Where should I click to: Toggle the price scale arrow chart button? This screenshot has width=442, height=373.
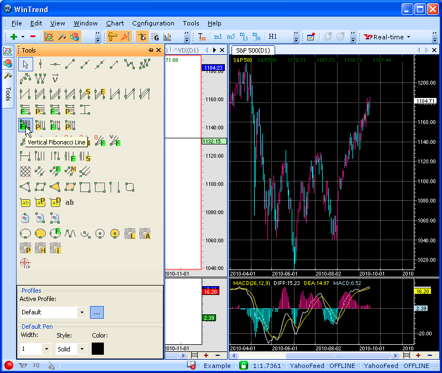[125, 37]
